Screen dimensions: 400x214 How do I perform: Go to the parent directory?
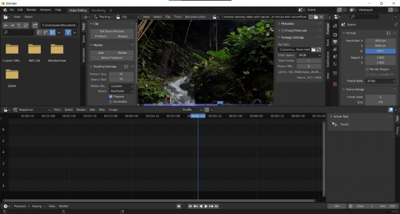pyautogui.click(x=19, y=25)
